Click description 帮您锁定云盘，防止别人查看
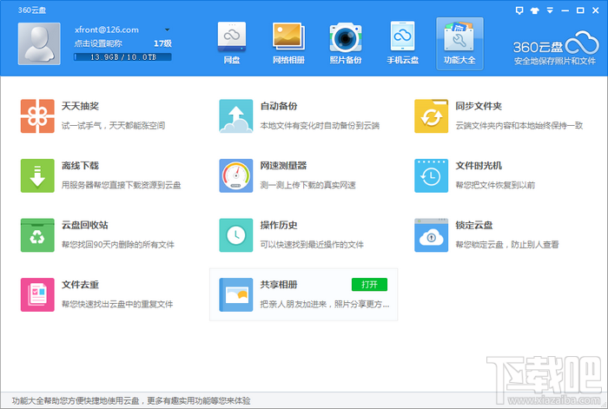Viewport: 608px width, 409px height. pyautogui.click(x=507, y=245)
